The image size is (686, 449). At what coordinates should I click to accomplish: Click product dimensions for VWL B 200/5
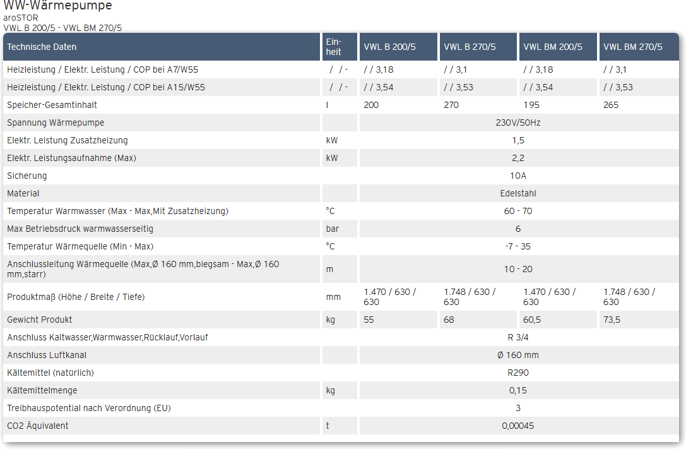[389, 297]
